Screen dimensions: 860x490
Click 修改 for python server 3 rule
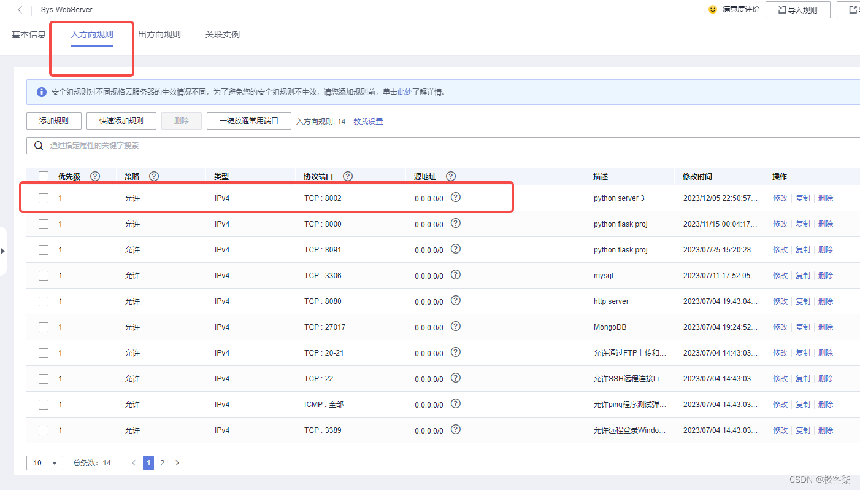pyautogui.click(x=780, y=198)
